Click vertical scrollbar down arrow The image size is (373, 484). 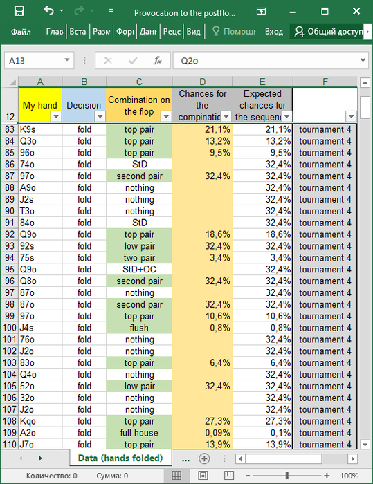[365, 445]
